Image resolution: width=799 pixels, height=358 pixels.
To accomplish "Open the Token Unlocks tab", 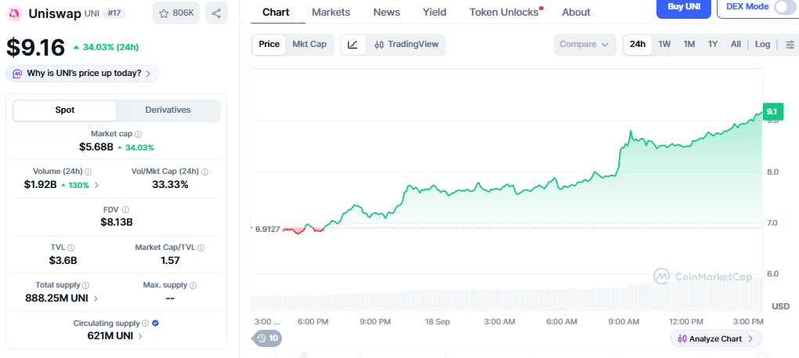I will 504,13.
